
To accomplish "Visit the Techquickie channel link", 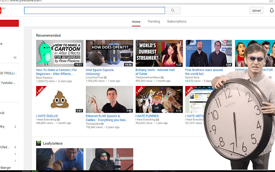I will click(95, 123).
